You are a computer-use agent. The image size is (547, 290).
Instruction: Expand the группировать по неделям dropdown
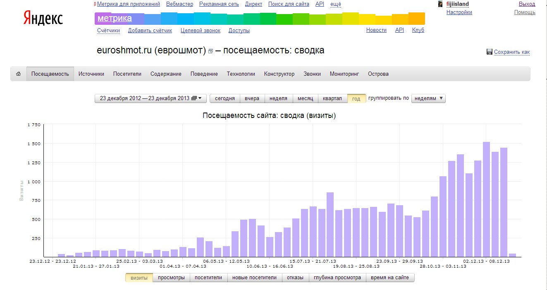[428, 98]
